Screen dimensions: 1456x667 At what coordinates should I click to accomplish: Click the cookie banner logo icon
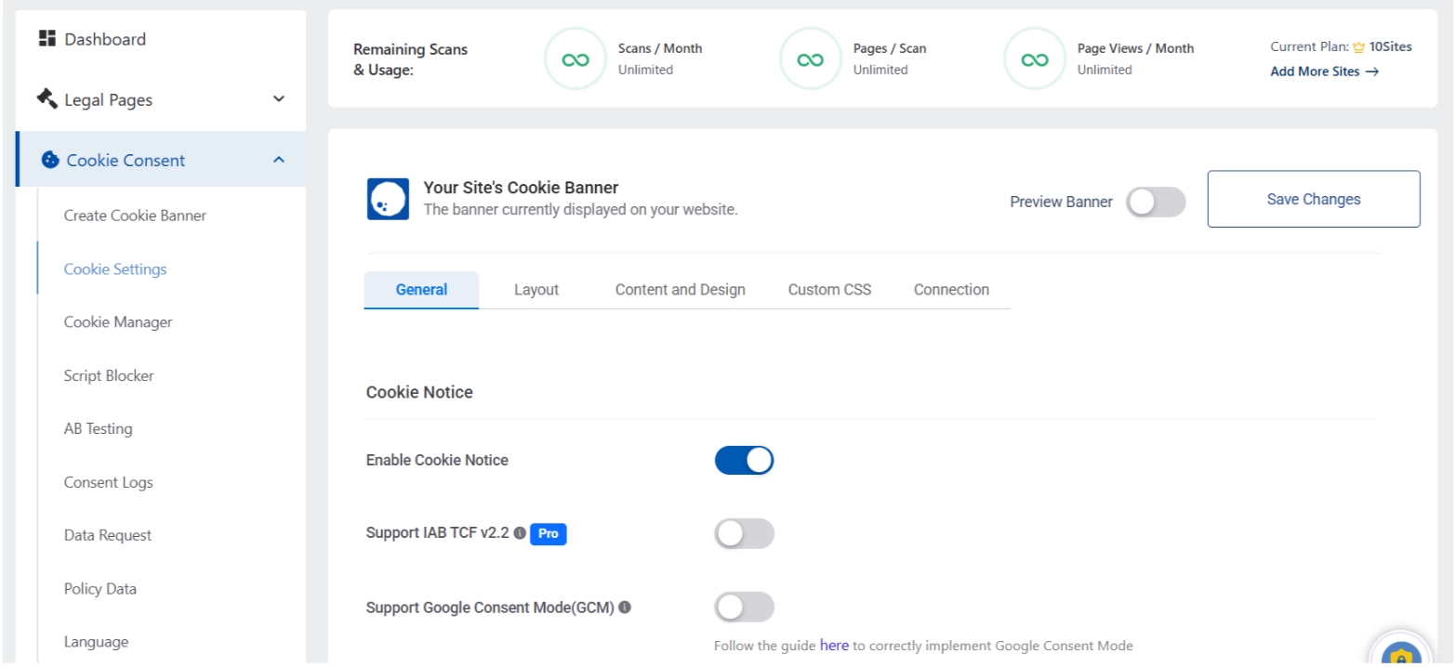pos(388,198)
